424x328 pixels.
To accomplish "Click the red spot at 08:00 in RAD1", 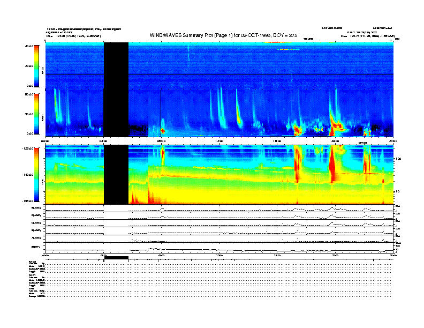I will pyautogui.click(x=163, y=131).
